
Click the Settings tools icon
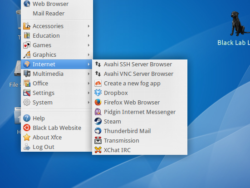(27, 93)
